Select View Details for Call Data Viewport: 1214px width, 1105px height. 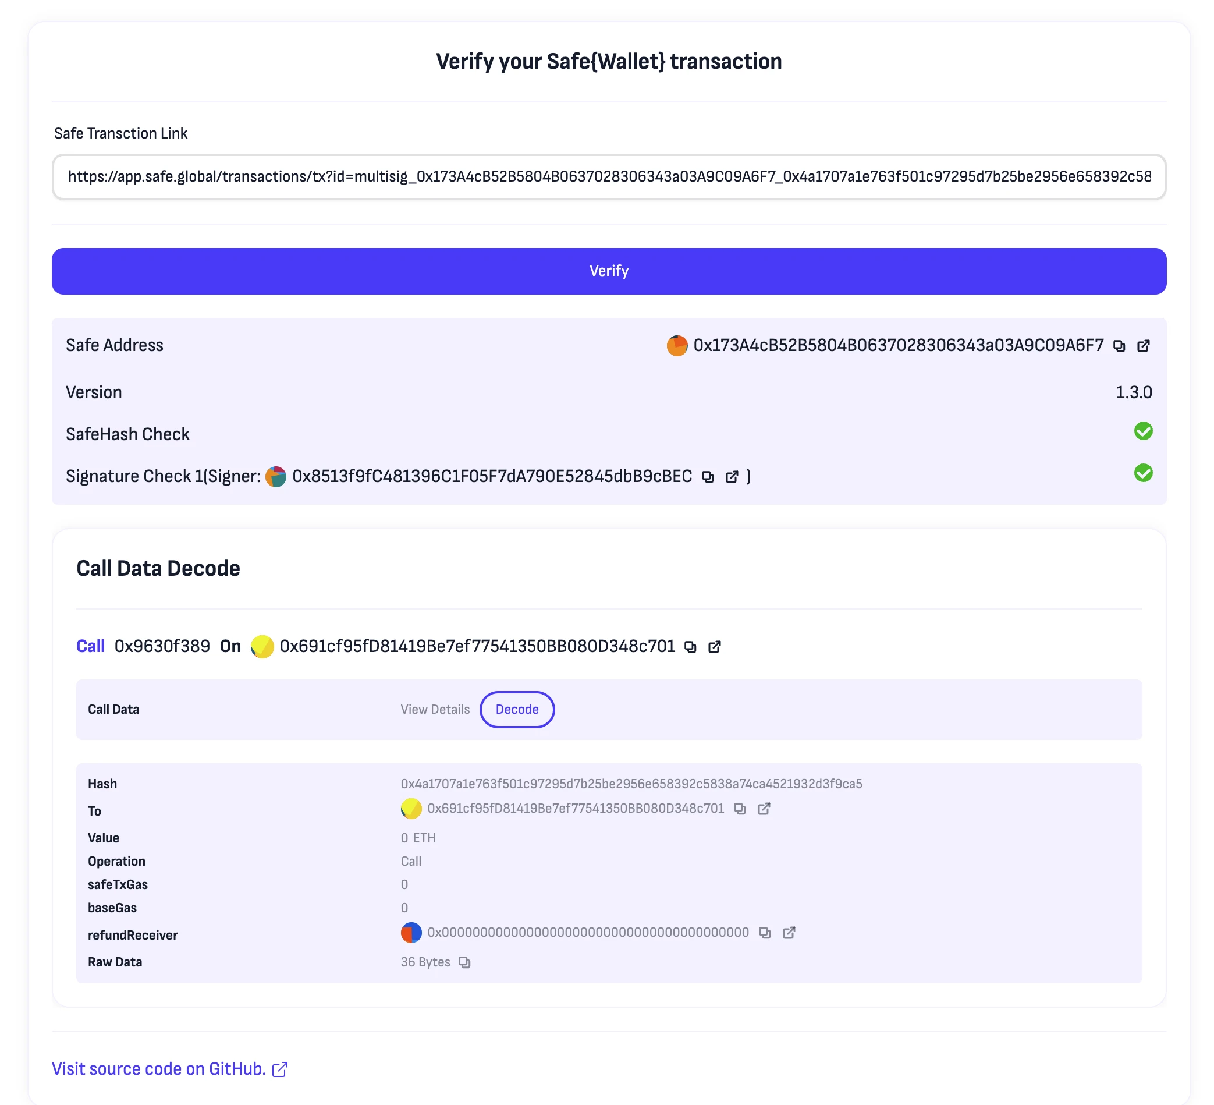[x=435, y=710]
